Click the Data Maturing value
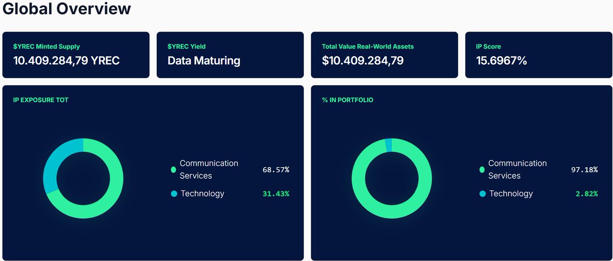This screenshot has height=261, width=613. 204,60
